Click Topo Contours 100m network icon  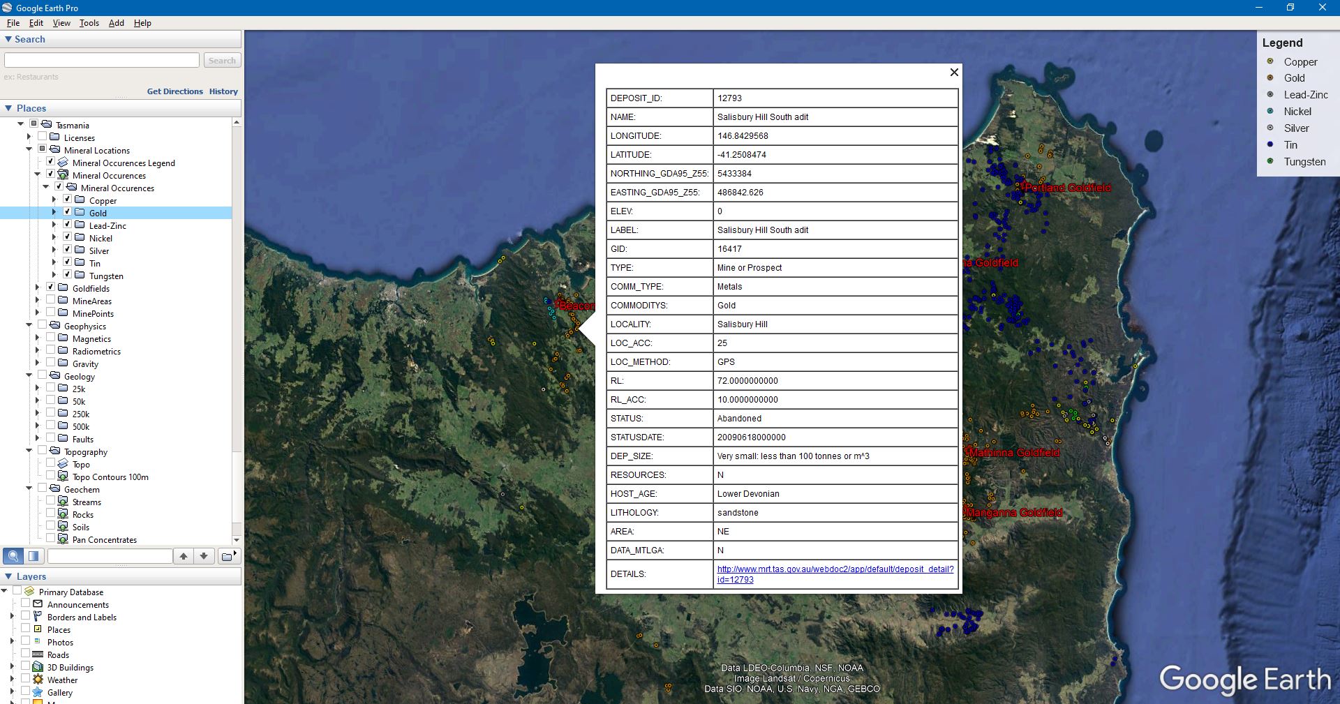coord(63,477)
